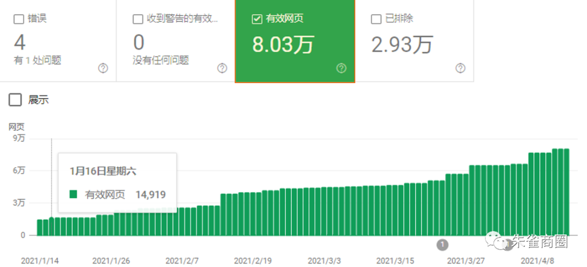Click the 2021/2/7 date label
This screenshot has height=267, width=587.
(182, 260)
